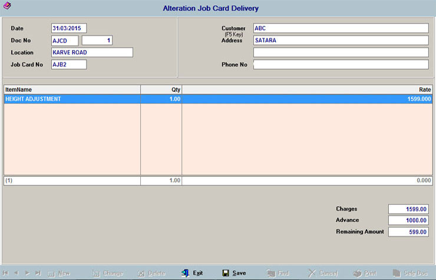This screenshot has width=436, height=280.
Task: Go to first record navigation arrow
Action: (5, 273)
